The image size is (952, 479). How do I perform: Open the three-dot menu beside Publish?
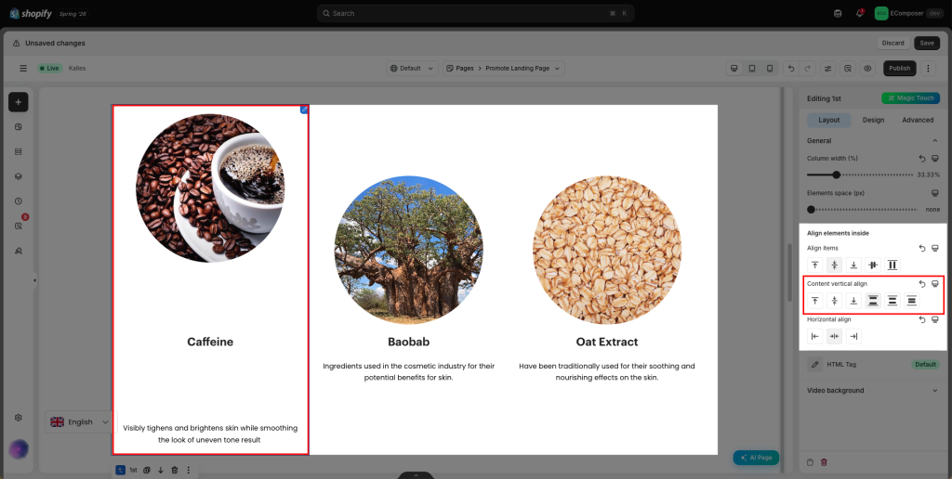click(x=929, y=69)
